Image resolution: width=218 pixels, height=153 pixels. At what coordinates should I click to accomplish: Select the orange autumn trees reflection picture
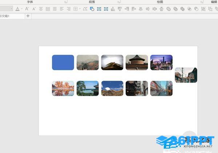pyautogui.click(x=63, y=88)
